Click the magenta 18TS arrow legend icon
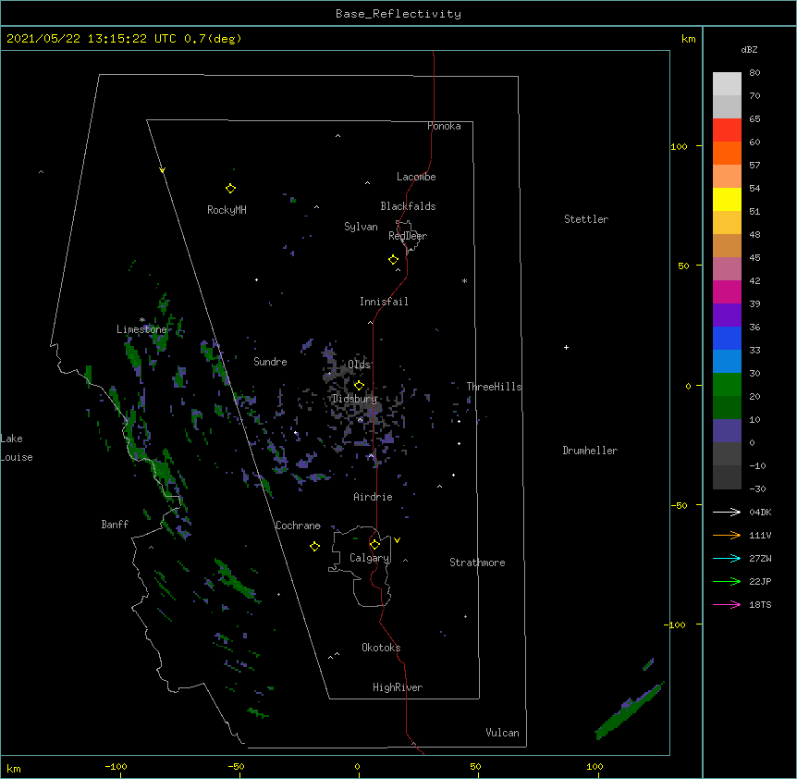The image size is (797, 779). click(x=727, y=604)
